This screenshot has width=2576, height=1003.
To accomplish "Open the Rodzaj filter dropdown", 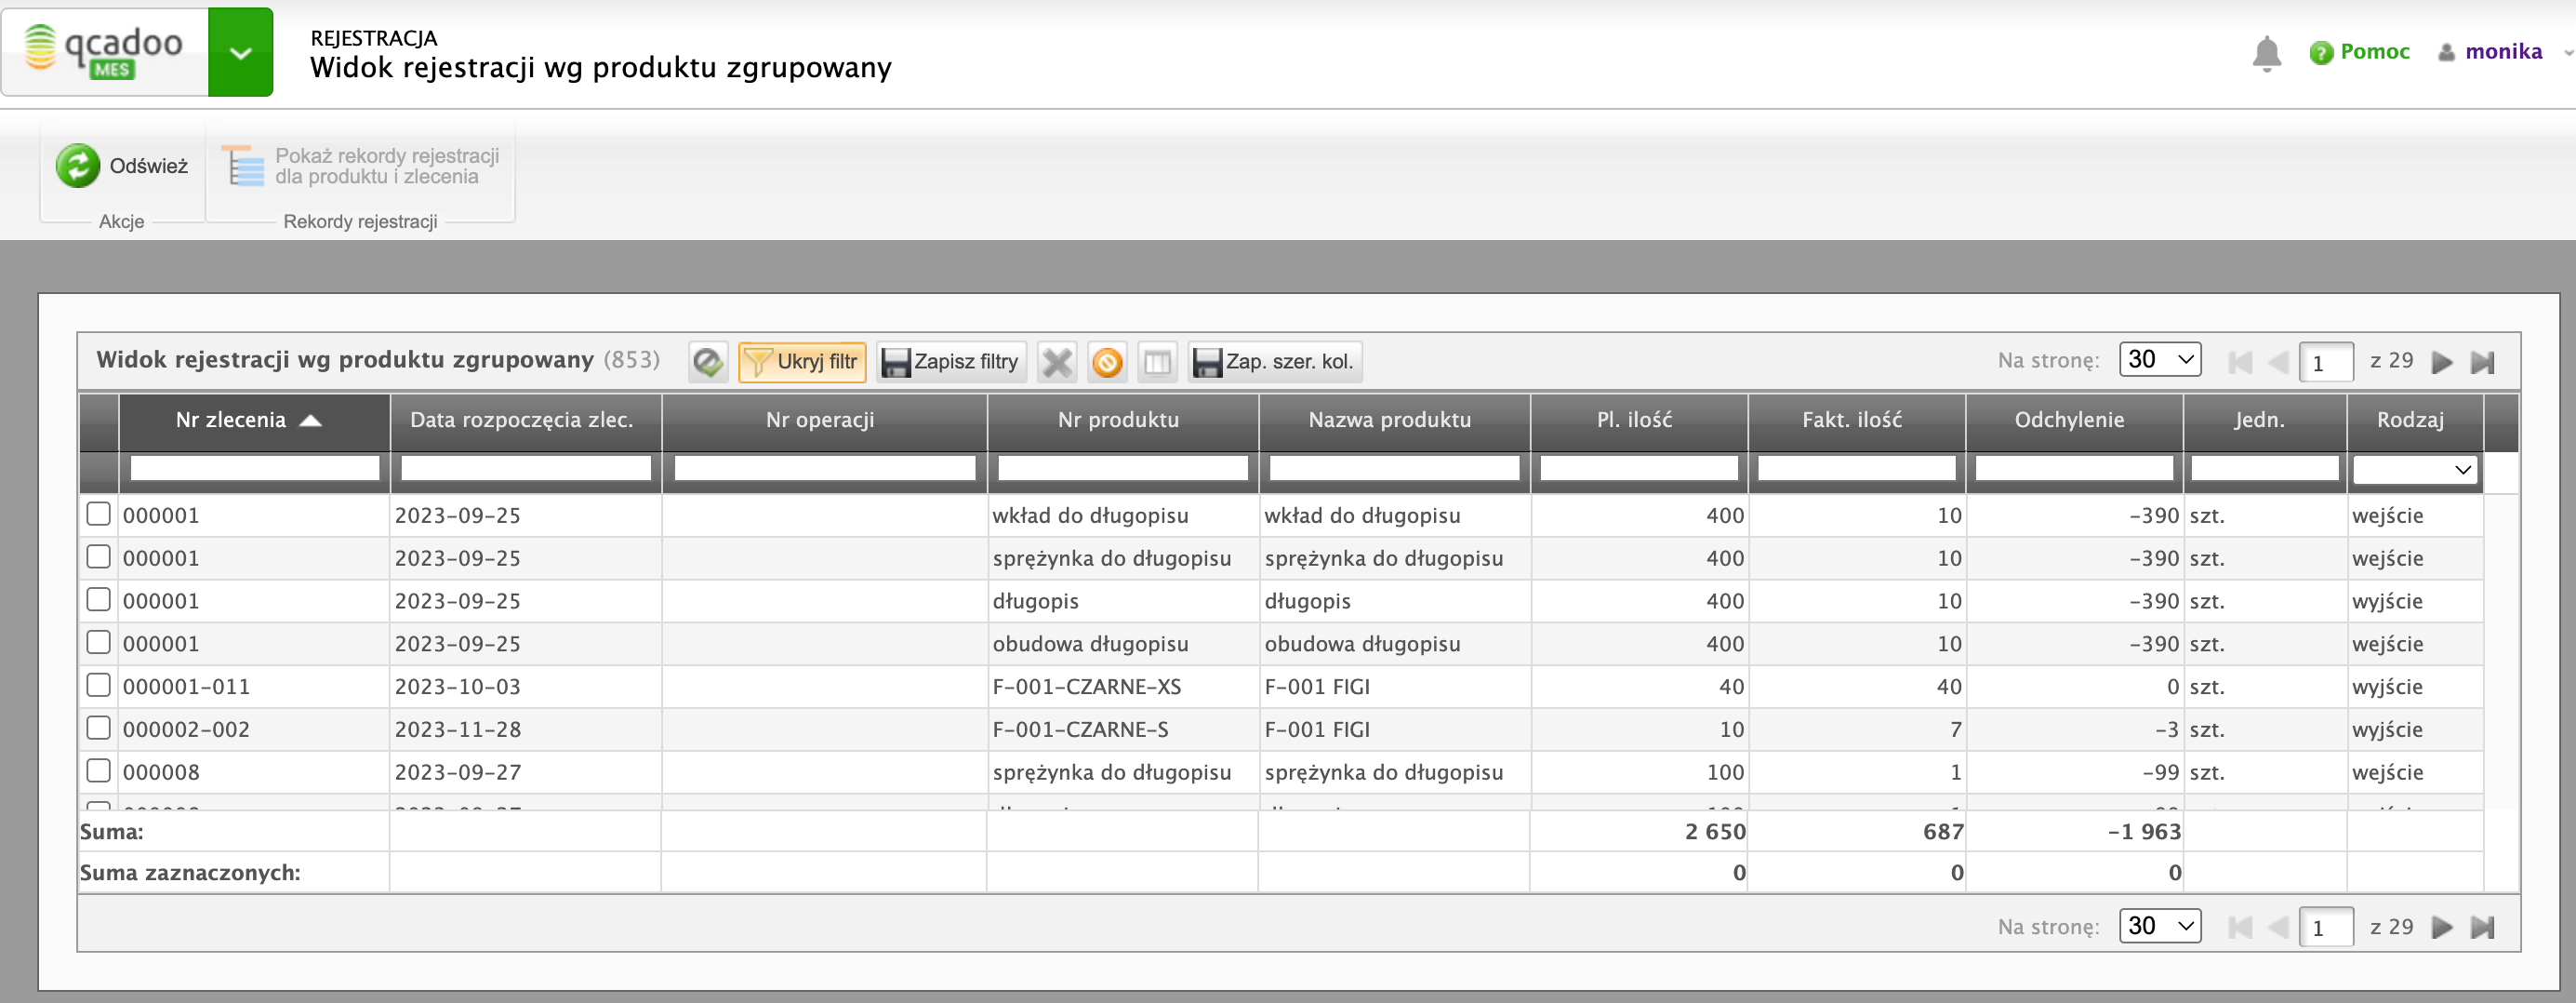I will (x=2414, y=469).
